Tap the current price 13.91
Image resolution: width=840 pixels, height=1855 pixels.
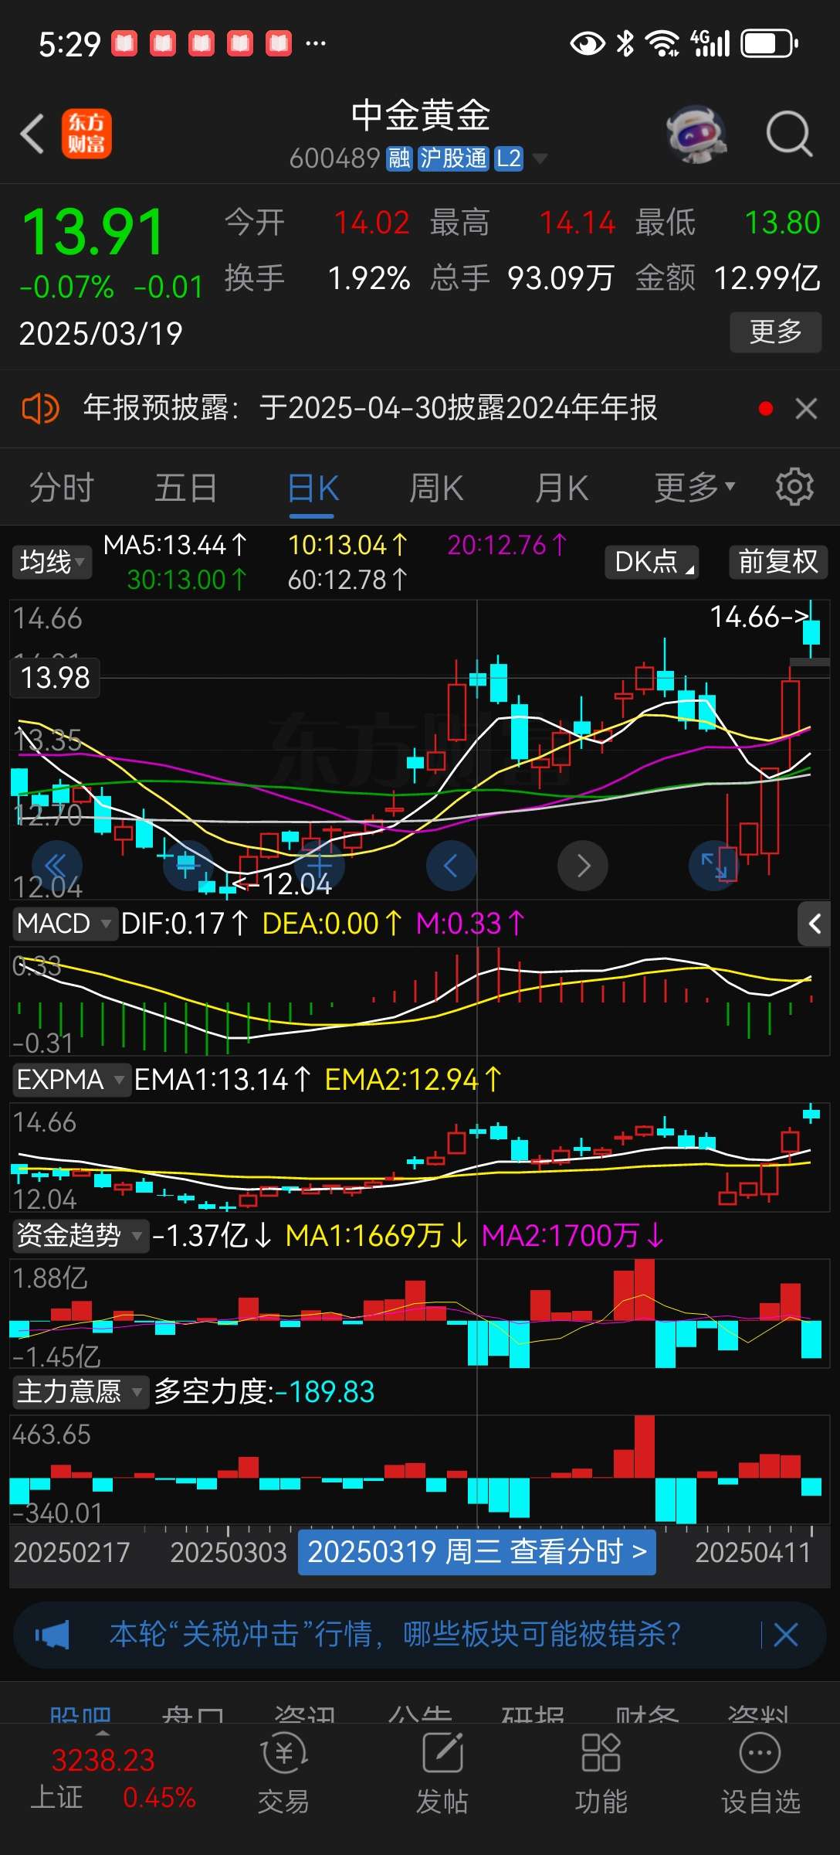pos(93,232)
